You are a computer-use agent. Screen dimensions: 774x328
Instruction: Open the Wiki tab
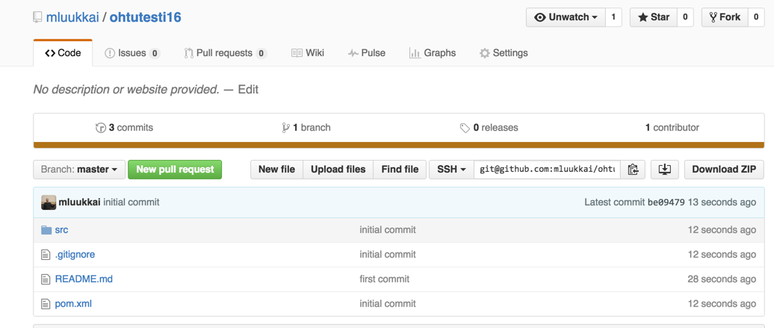pyautogui.click(x=308, y=53)
